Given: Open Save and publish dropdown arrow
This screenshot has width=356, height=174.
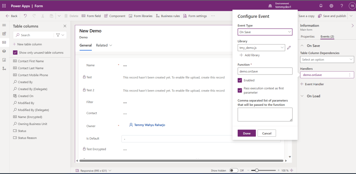Looking at the screenshot, I should click(351, 16).
